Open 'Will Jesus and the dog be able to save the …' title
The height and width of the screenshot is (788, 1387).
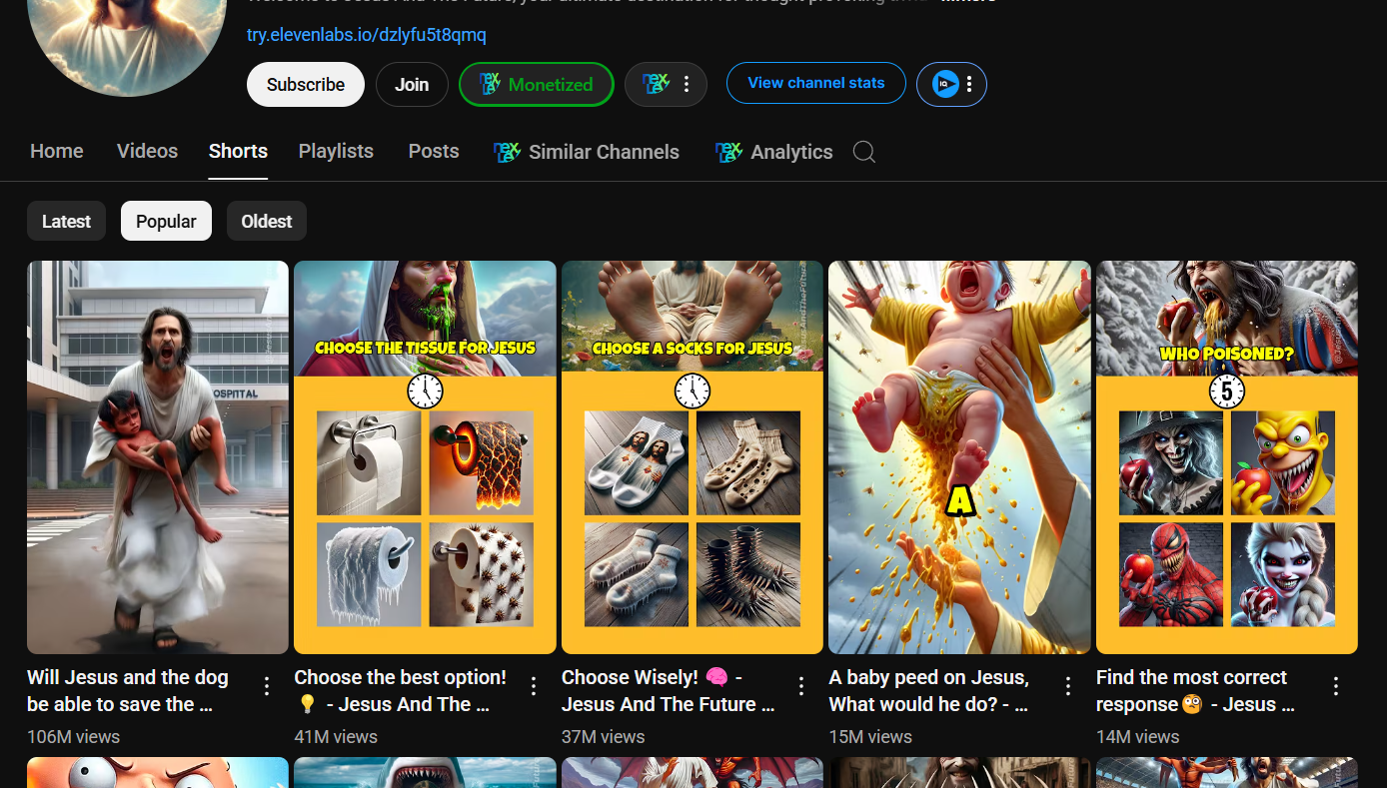pos(128,690)
